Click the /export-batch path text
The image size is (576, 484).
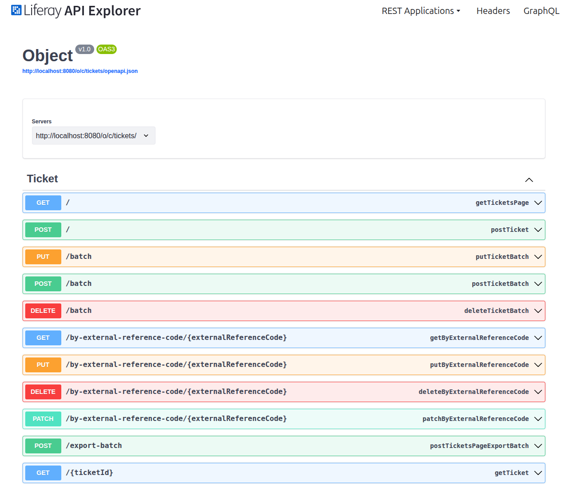coord(94,446)
